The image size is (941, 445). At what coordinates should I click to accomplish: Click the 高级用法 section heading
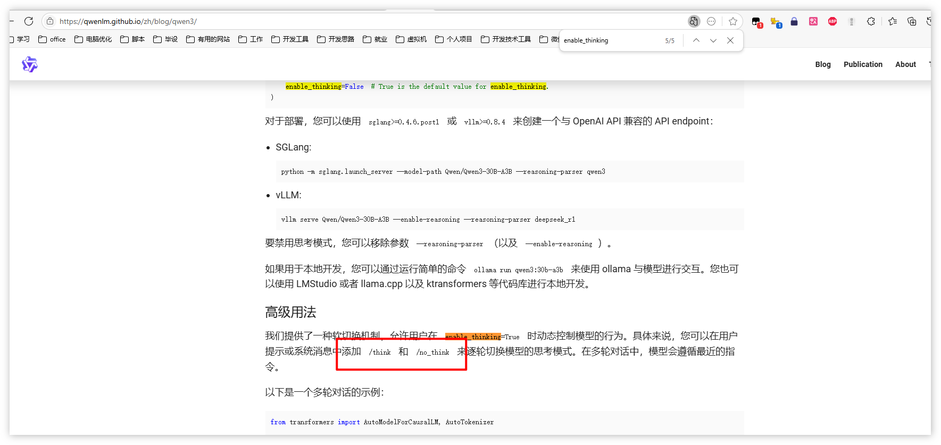coord(290,312)
